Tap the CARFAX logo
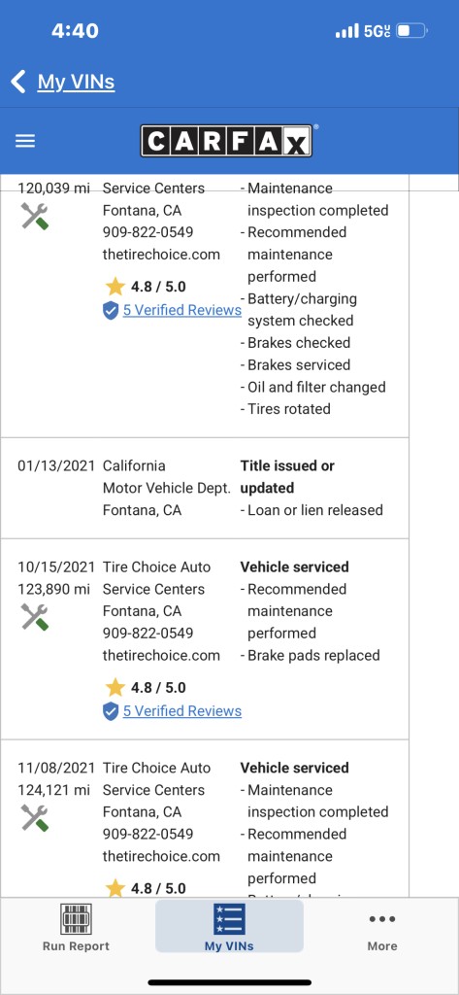Screen dimensions: 459x995 pos(226,141)
